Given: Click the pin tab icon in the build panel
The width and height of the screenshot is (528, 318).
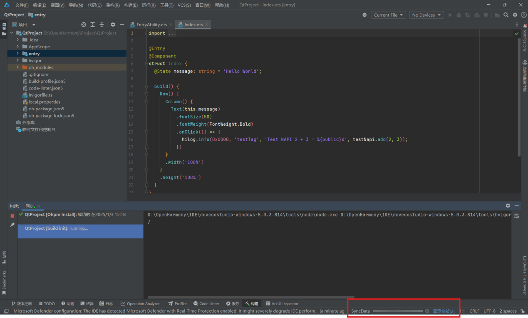Looking at the screenshot, I should point(12,225).
